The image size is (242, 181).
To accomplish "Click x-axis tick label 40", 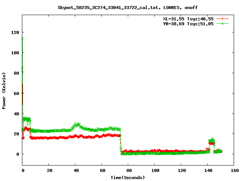I will pyautogui.click(x=76, y=170).
